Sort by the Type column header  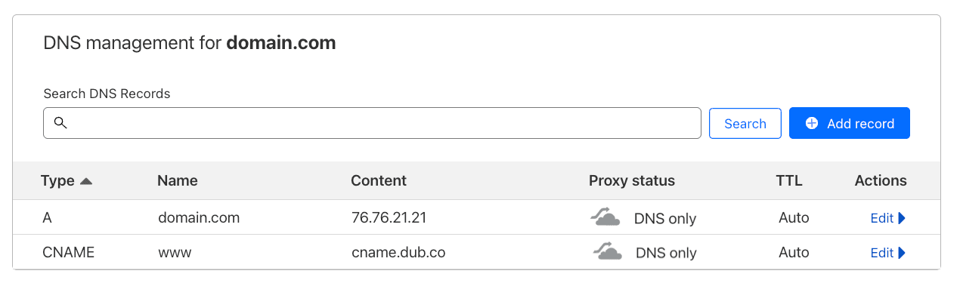57,180
